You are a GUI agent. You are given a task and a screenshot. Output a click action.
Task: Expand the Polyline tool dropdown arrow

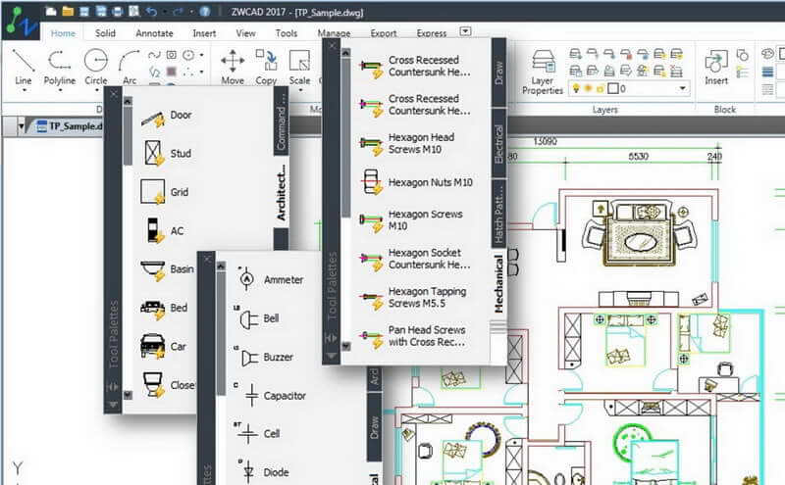60,90
